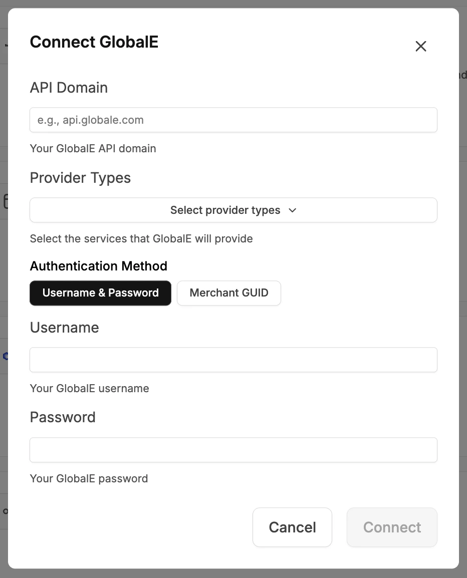Viewport: 467px width, 578px height.
Task: Switch authentication to Username & Password
Action: tap(100, 293)
